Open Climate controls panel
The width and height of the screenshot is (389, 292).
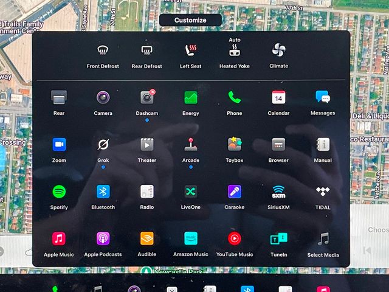(278, 50)
